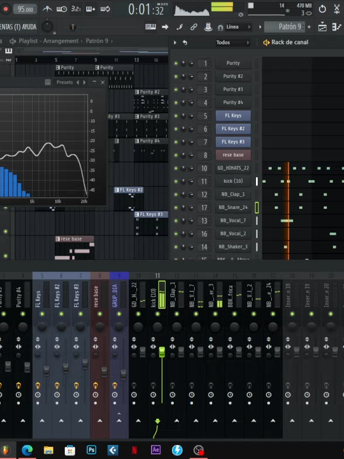Click the snap magnet icon beside Línea
The height and width of the screenshot is (459, 344).
click(220, 27)
